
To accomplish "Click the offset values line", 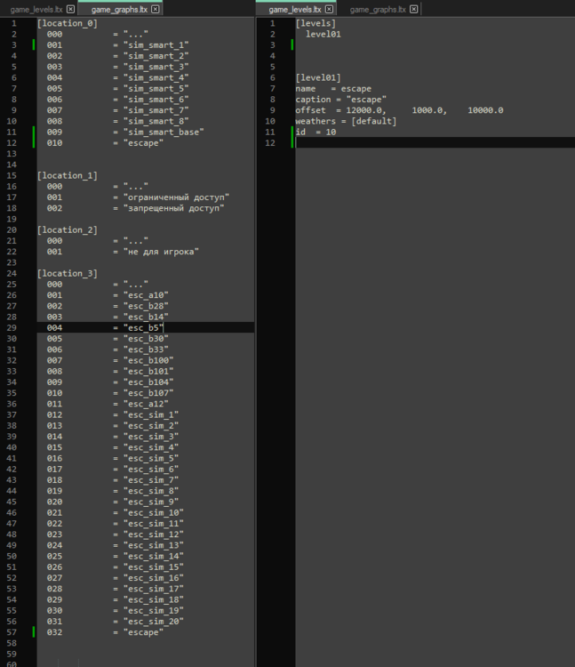I will click(399, 110).
